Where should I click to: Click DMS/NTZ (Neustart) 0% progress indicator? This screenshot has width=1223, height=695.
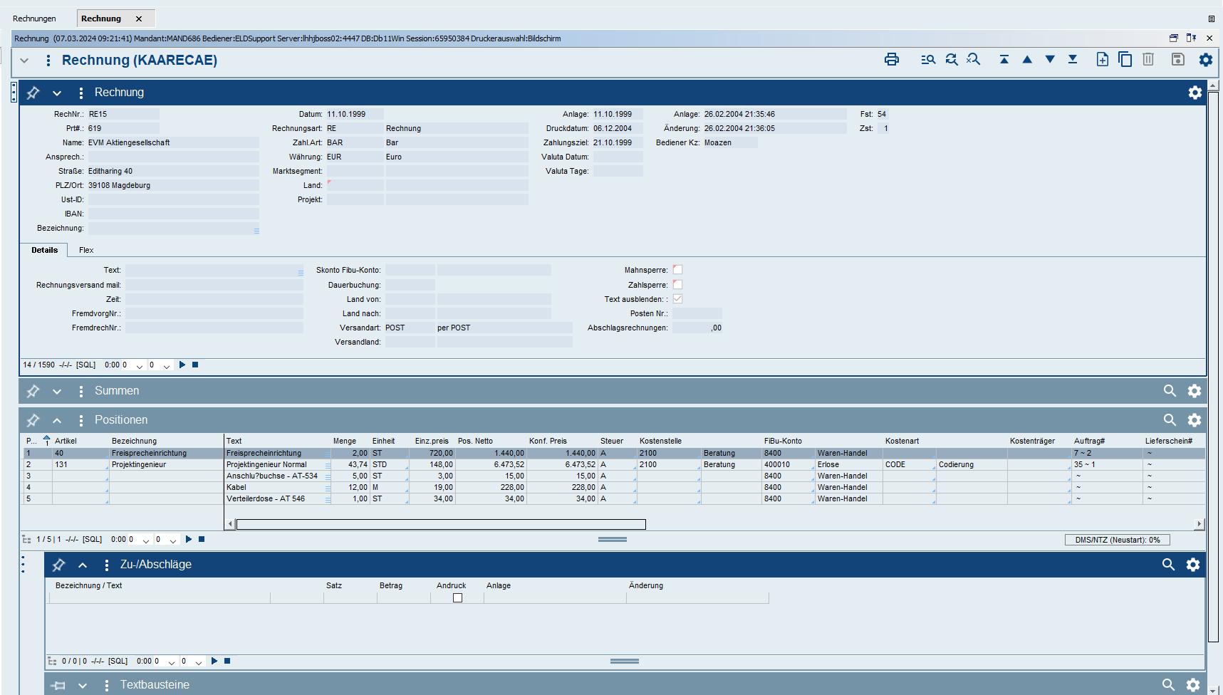click(x=1118, y=540)
